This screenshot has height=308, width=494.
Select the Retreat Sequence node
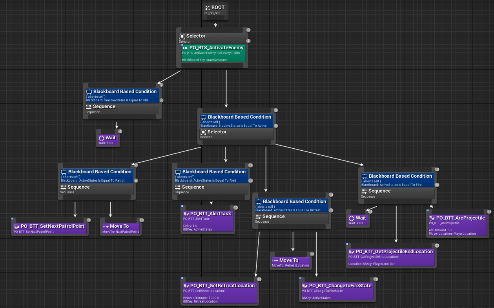pyautogui.click(x=292, y=219)
